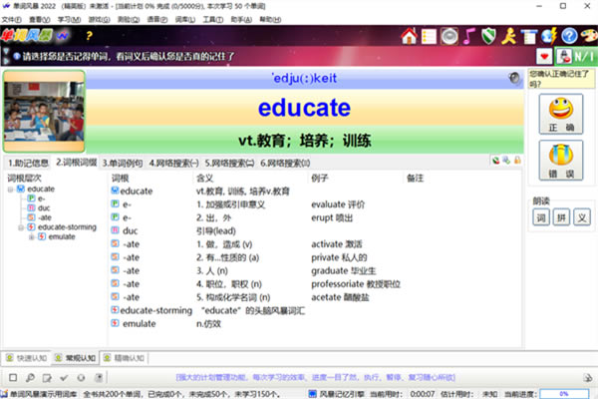598x399 pixels.
Task: Toggle the square stop icon in bottom toolbar
Action: (12, 377)
